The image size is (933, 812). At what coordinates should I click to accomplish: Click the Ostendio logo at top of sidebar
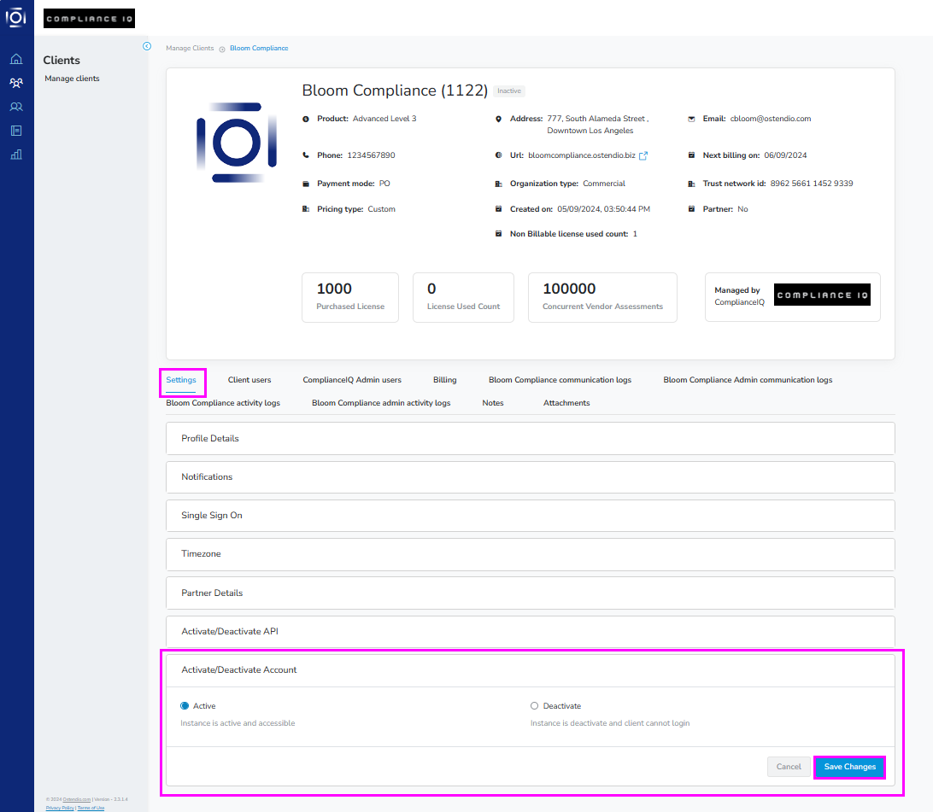pos(16,17)
